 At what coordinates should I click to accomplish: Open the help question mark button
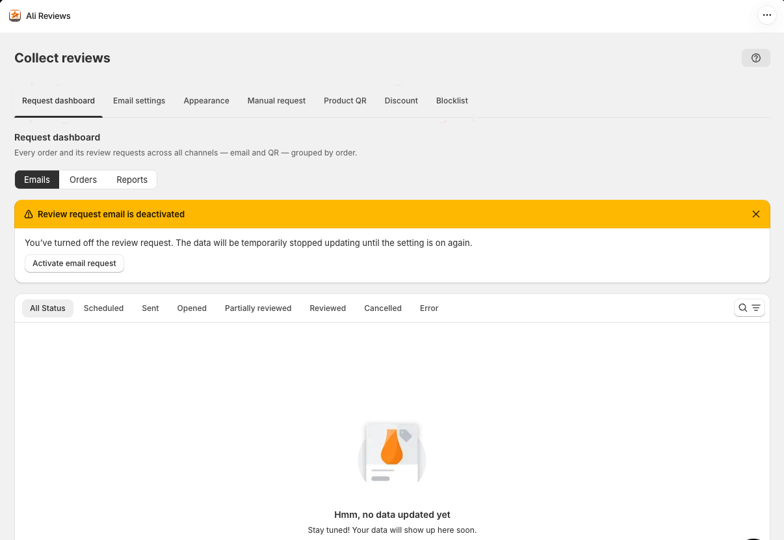point(756,58)
